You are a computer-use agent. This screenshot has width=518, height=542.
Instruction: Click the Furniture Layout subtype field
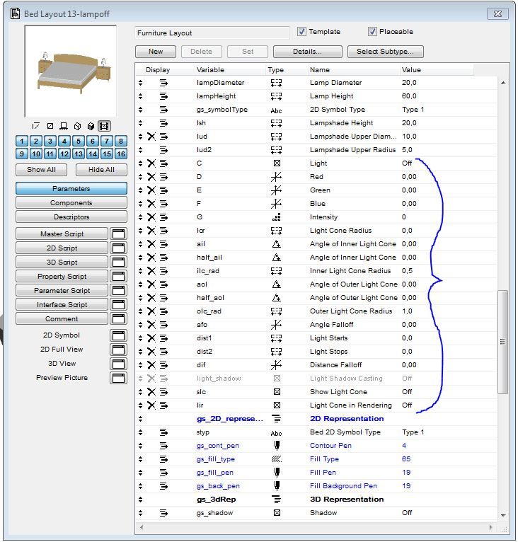[212, 33]
